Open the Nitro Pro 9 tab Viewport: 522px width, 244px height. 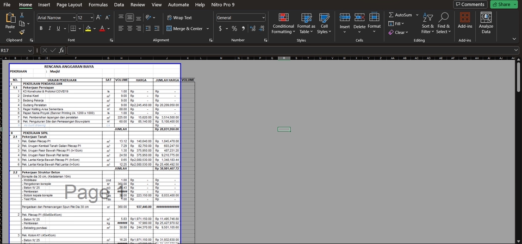click(223, 5)
